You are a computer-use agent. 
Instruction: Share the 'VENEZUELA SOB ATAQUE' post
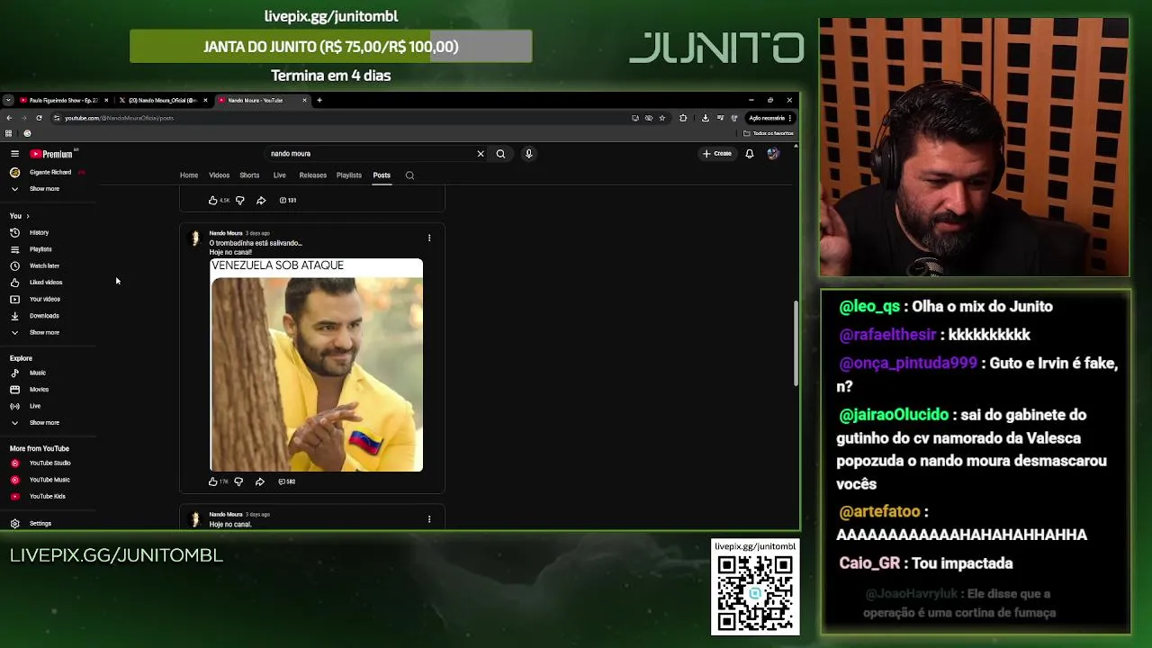click(x=260, y=481)
